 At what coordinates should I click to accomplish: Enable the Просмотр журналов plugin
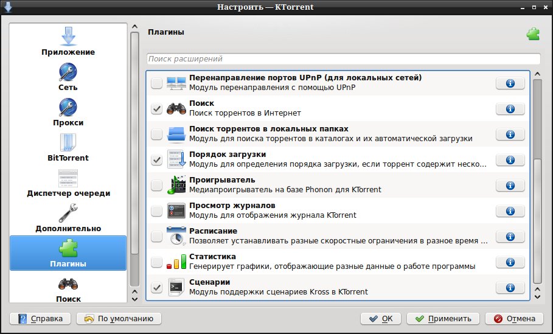(x=156, y=211)
